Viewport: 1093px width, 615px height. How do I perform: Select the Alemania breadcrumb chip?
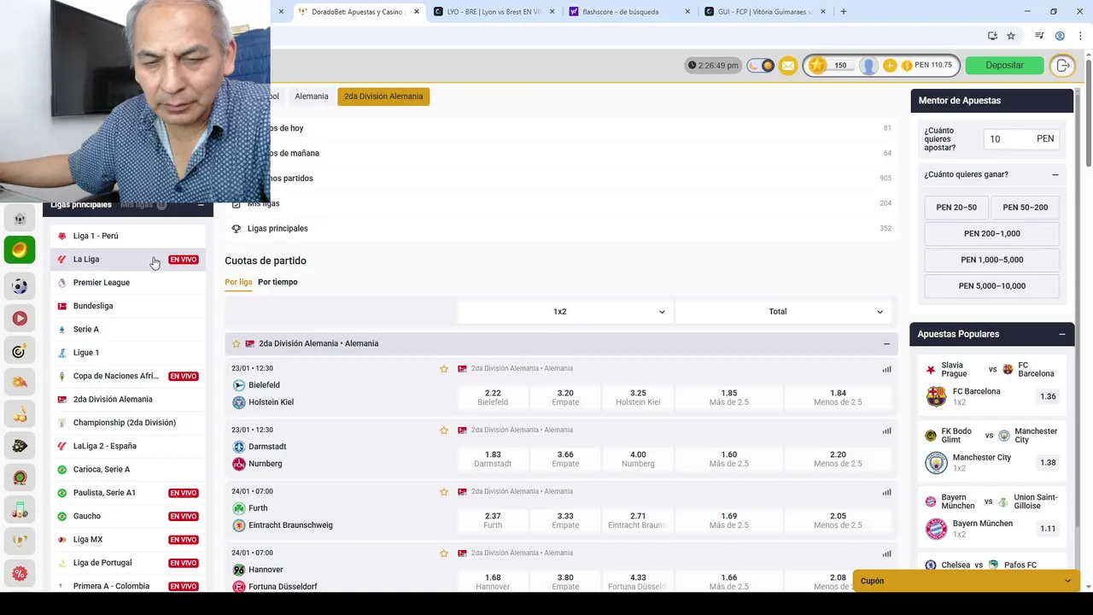312,97
